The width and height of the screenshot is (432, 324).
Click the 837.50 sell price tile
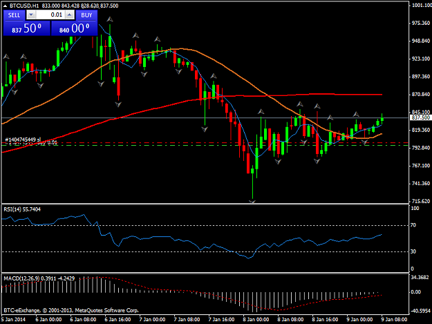(x=27, y=28)
